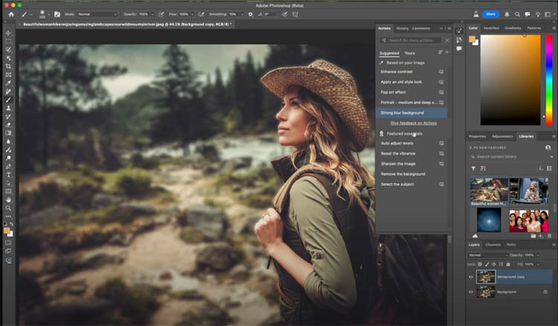Viewport: 558px width, 326px height.
Task: Select group of people library thumbnail
Action: [x=529, y=220]
